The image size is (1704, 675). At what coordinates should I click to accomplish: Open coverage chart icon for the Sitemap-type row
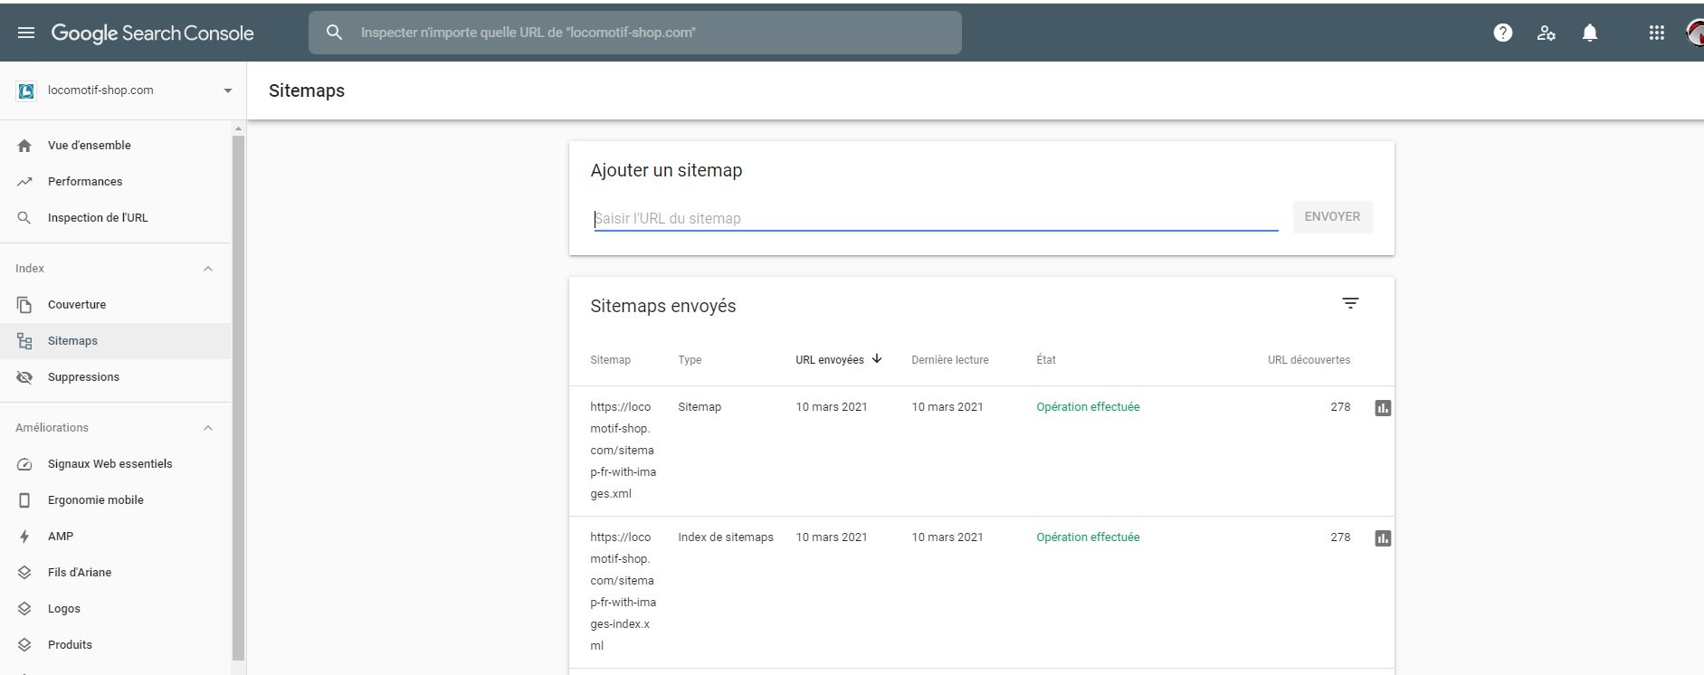pyautogui.click(x=1383, y=408)
